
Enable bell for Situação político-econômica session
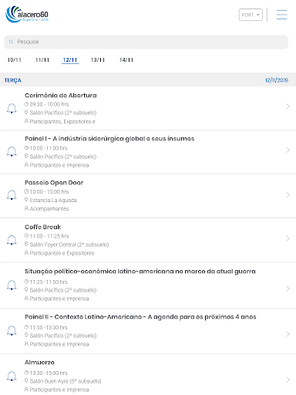click(x=12, y=285)
